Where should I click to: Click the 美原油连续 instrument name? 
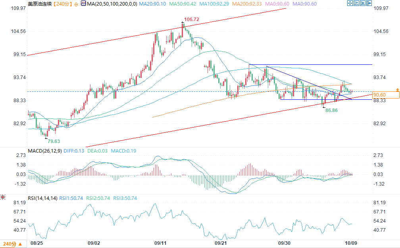40,4
